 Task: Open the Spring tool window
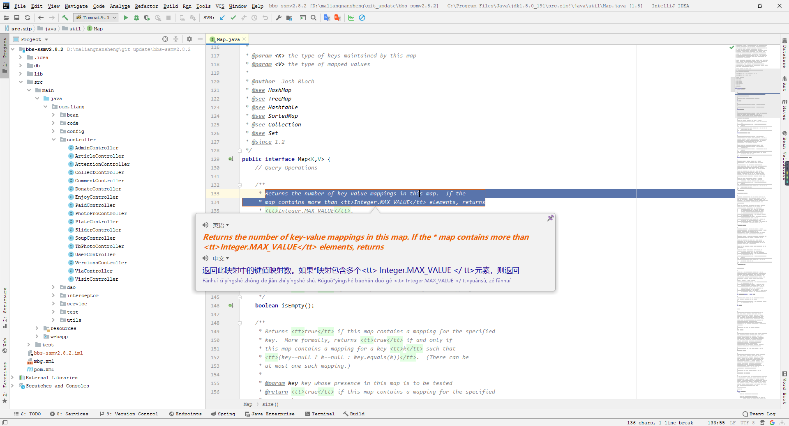click(x=223, y=414)
